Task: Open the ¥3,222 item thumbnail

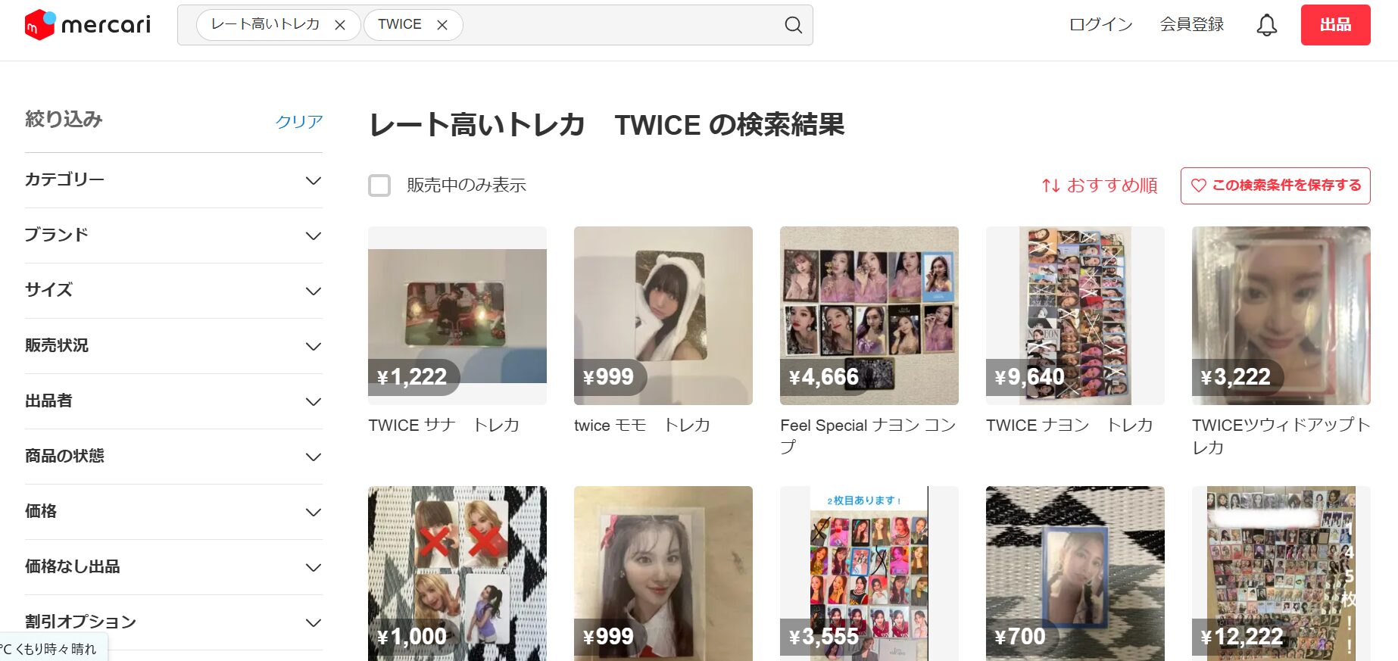Action: click(x=1281, y=316)
